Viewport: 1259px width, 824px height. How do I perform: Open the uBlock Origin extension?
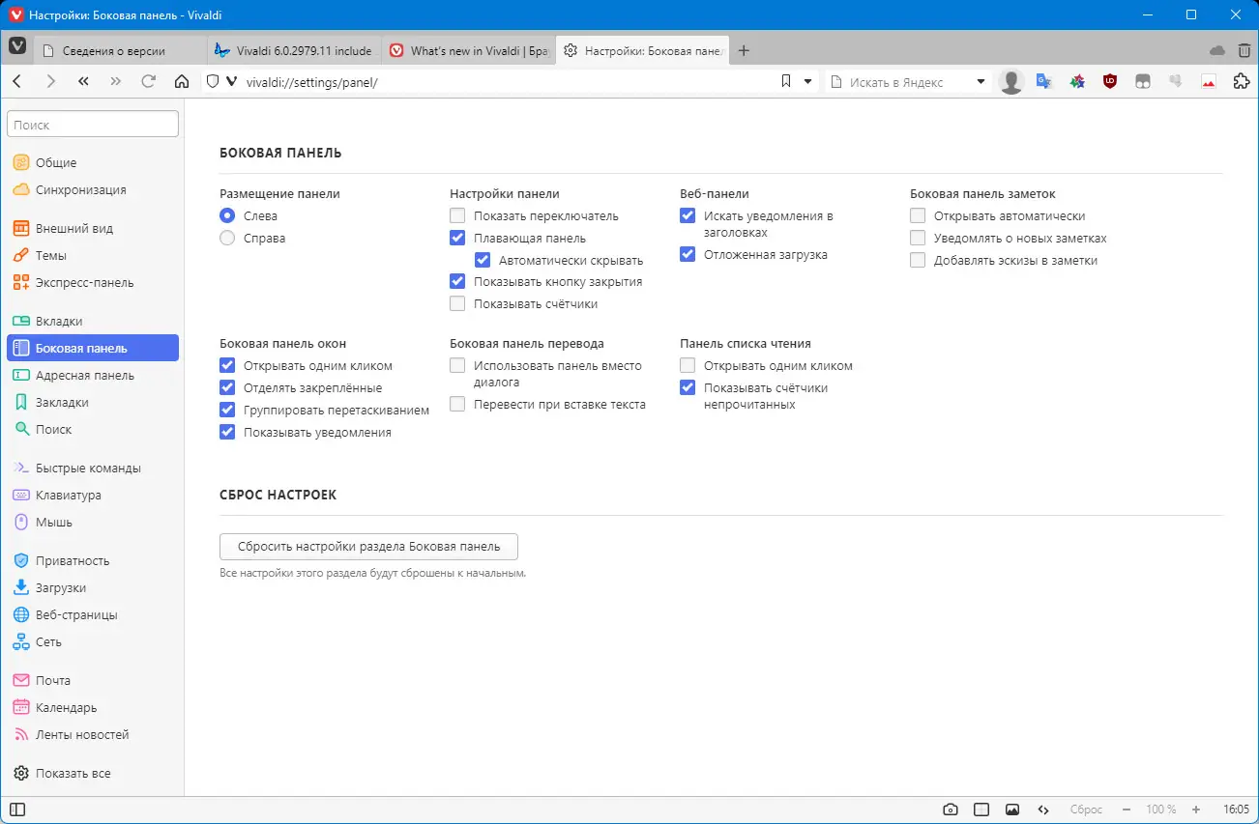[1110, 82]
